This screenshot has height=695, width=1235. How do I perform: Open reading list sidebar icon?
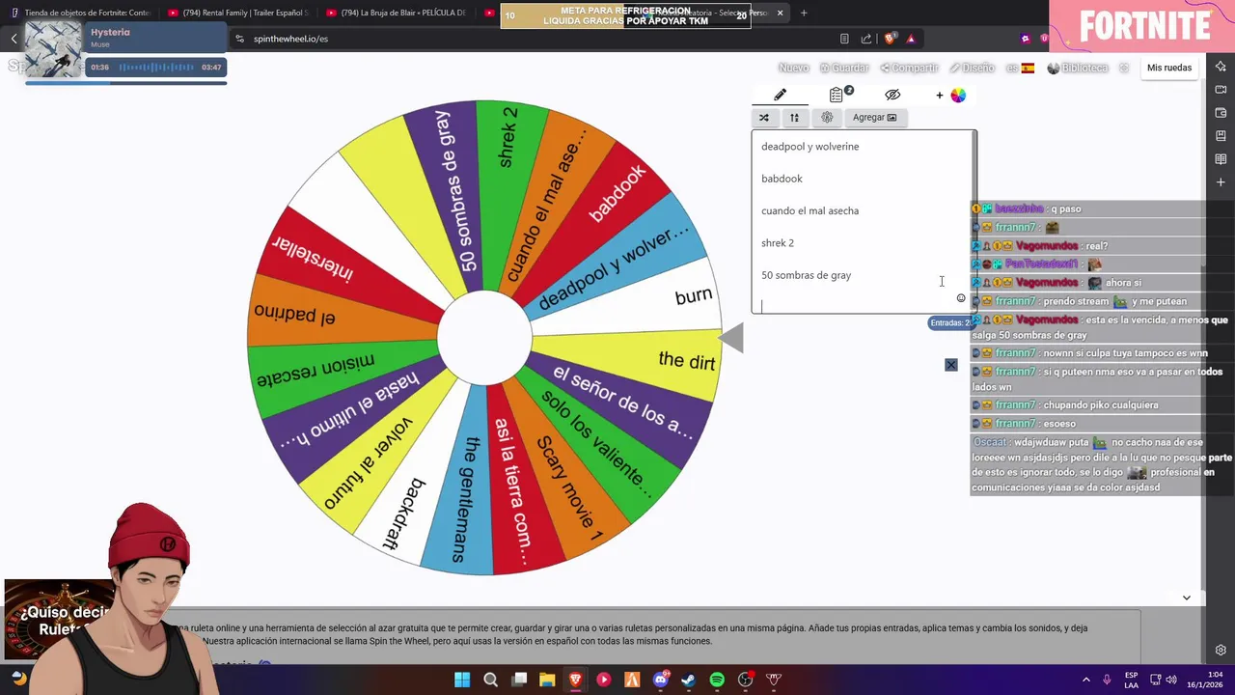click(x=1221, y=159)
